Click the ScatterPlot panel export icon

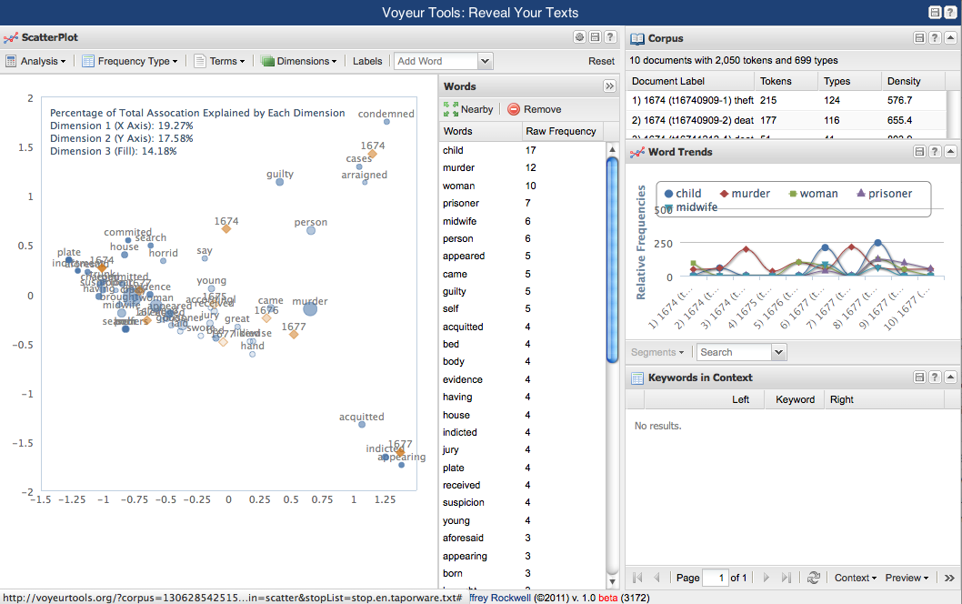(x=596, y=36)
